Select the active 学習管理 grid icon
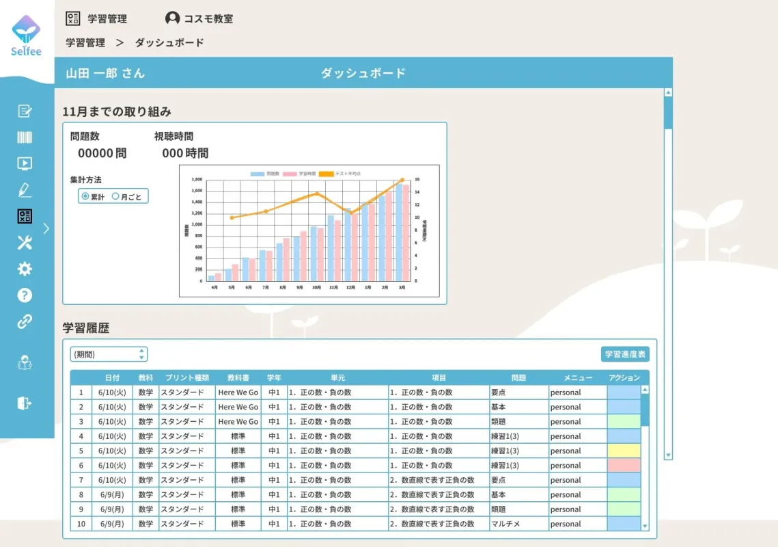778x547 pixels. 25,216
